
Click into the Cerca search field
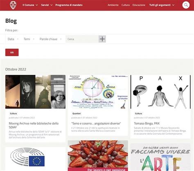tap(82, 39)
